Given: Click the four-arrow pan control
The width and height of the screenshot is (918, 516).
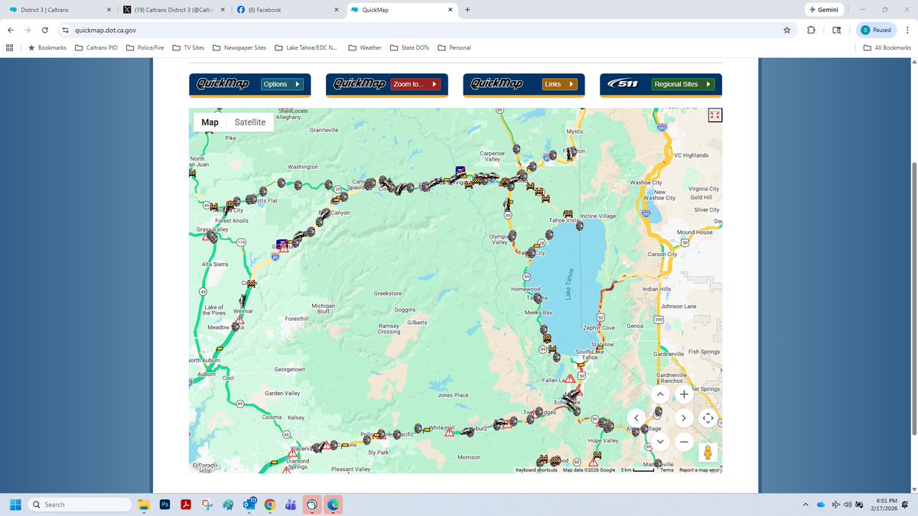Looking at the screenshot, I should click(708, 417).
